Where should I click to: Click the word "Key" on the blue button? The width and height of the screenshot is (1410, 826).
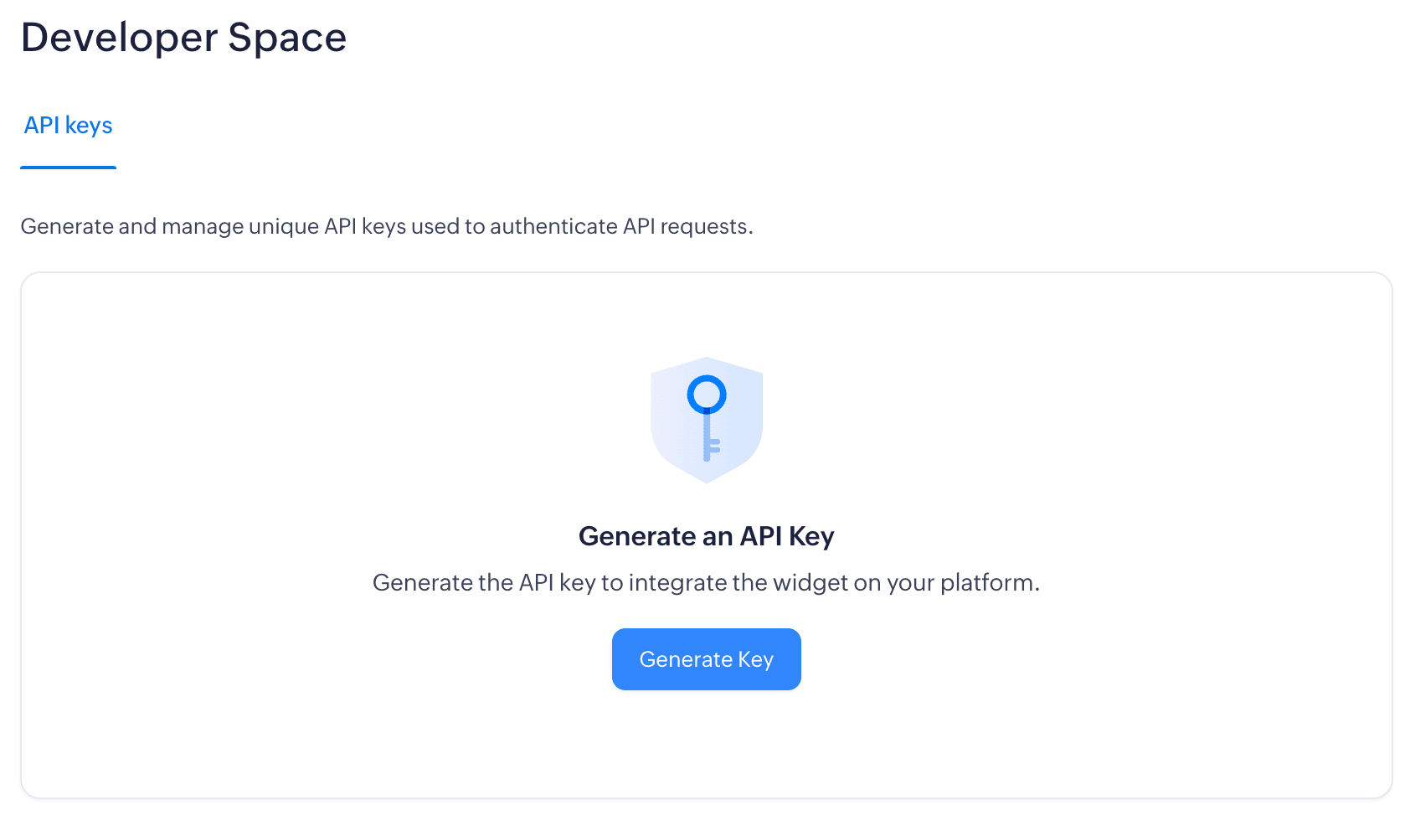pyautogui.click(x=755, y=659)
